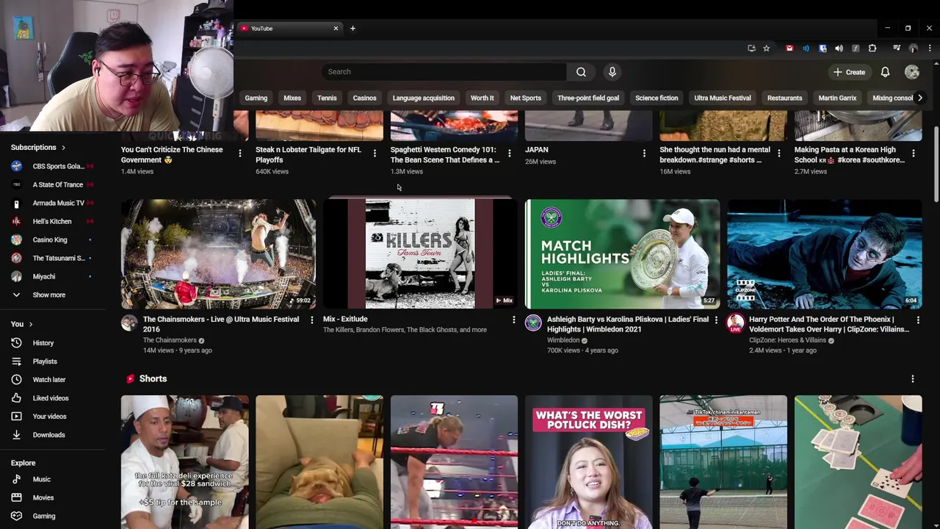Select the Martin Garrix chip
Screen dimensions: 940x529
(837, 98)
